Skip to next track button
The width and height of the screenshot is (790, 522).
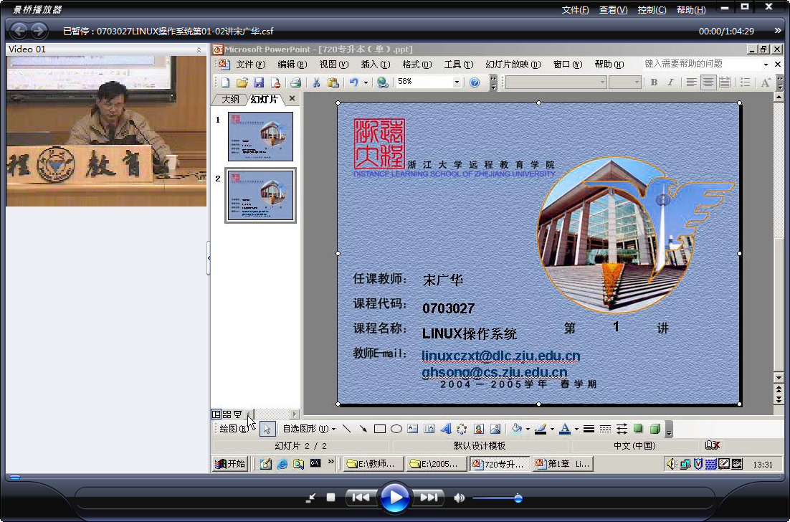point(428,498)
